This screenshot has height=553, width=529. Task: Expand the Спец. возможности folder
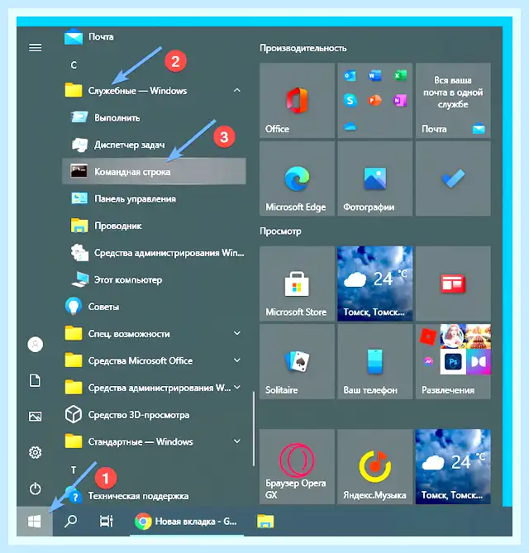[154, 334]
